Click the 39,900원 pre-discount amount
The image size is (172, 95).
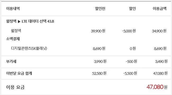pos(98,31)
